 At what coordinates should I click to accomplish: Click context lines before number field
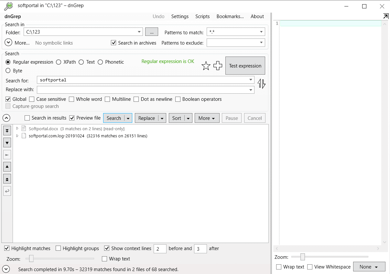(160, 248)
